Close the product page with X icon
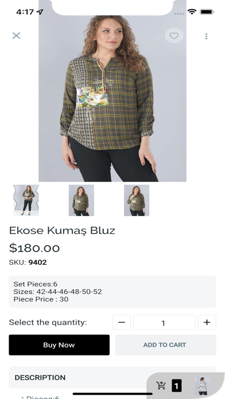The width and height of the screenshot is (225, 399). (x=16, y=36)
